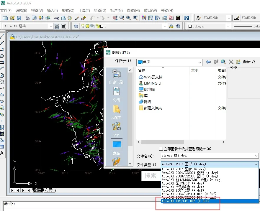The image size is (260, 211).
Task: Click the Cut scissors icon
Action: coord(56,18)
